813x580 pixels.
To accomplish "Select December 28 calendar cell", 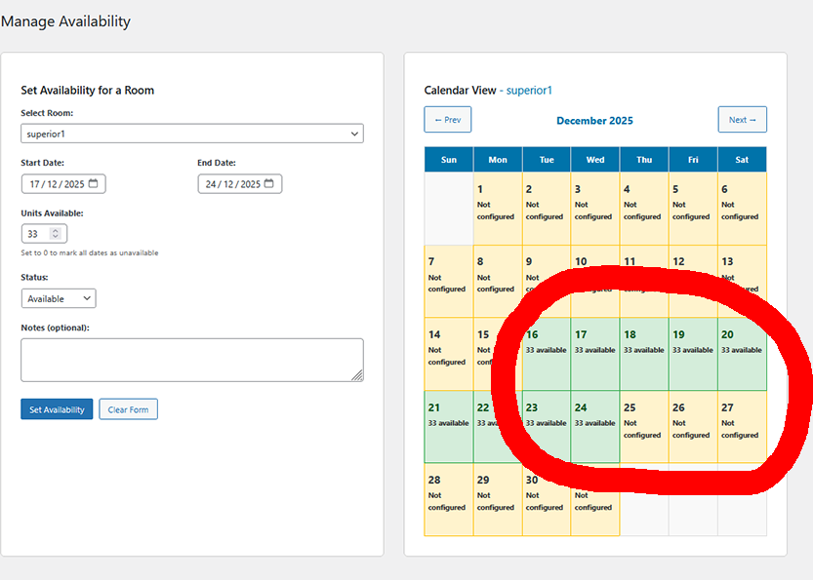I will [449, 499].
